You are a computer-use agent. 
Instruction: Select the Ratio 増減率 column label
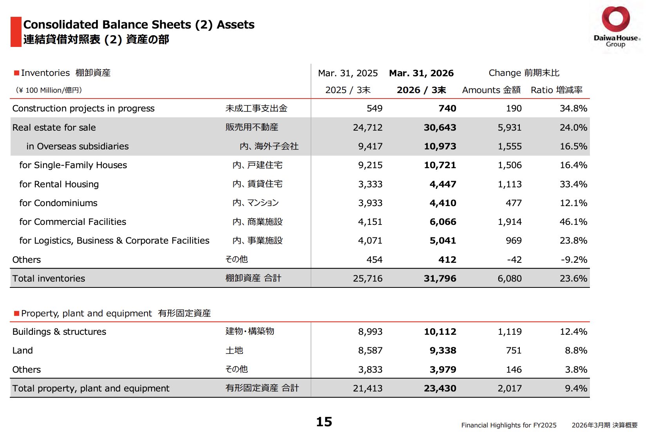(556, 90)
